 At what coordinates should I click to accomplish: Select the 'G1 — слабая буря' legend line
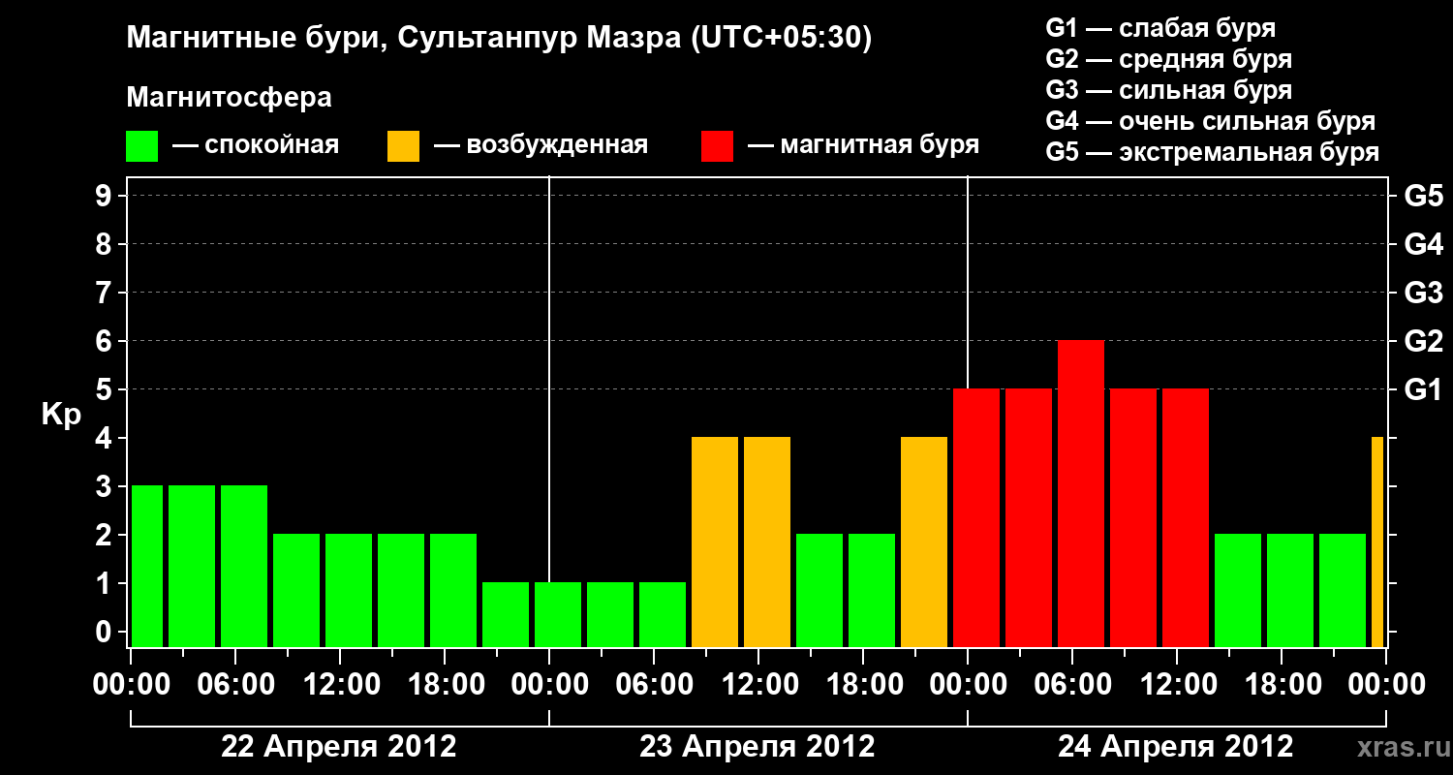click(x=1160, y=28)
